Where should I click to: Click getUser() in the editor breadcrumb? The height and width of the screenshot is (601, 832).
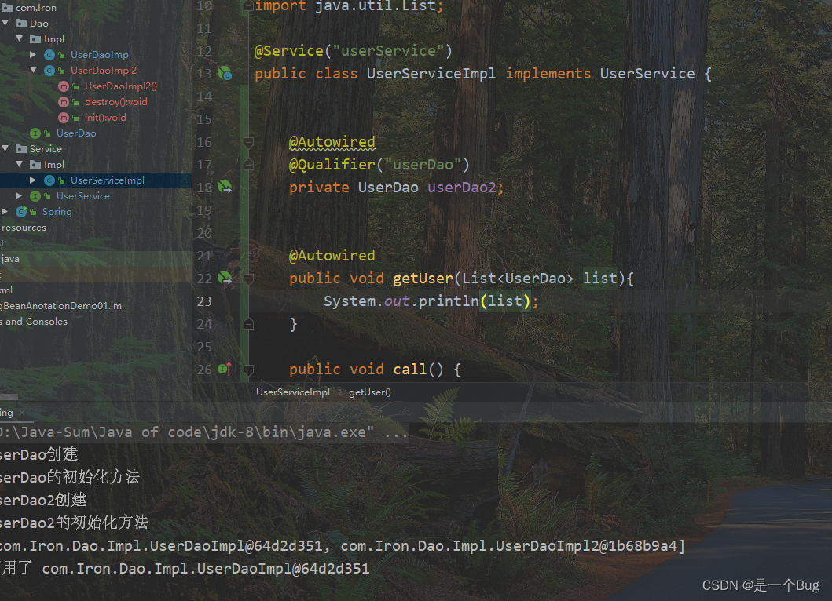[x=370, y=392]
